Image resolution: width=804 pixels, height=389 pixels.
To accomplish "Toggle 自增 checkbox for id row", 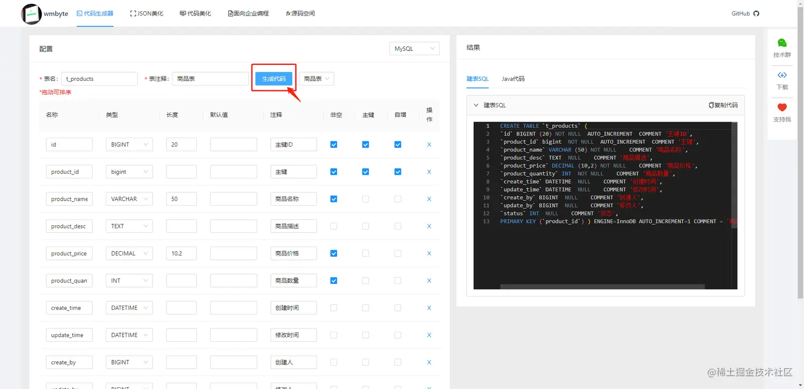I will point(398,145).
